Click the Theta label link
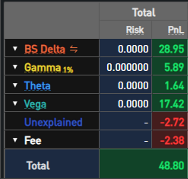 pos(37,86)
